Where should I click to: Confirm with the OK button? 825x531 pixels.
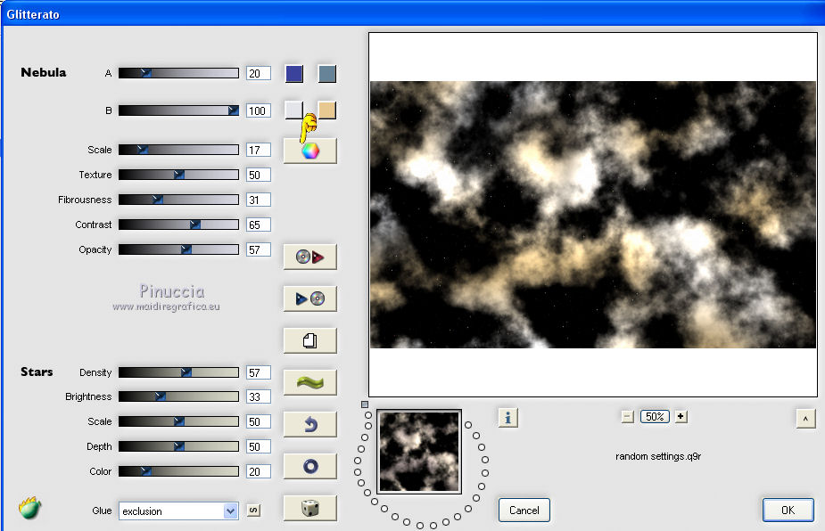(788, 510)
